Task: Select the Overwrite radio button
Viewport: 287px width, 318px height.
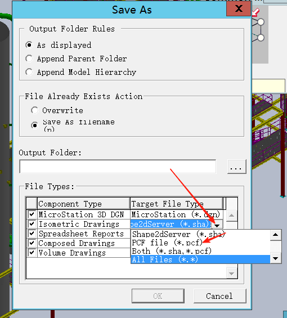Action: tap(35, 110)
